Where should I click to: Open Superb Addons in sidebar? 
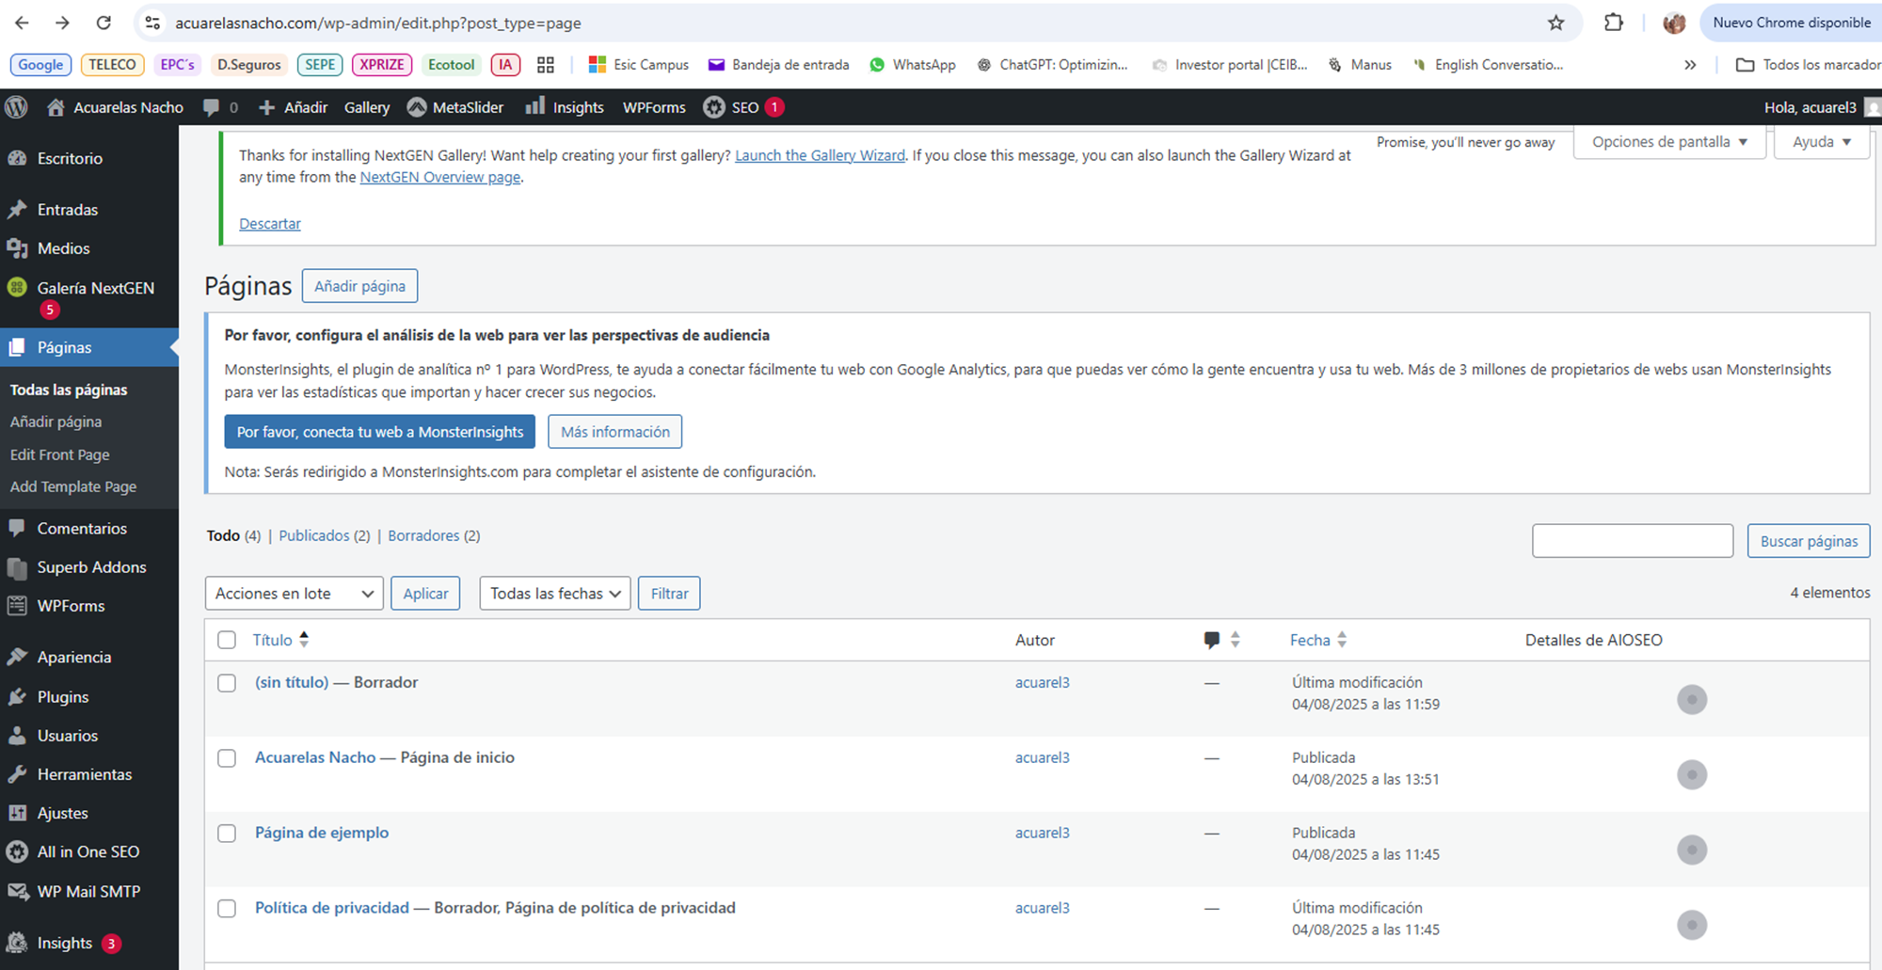click(89, 567)
